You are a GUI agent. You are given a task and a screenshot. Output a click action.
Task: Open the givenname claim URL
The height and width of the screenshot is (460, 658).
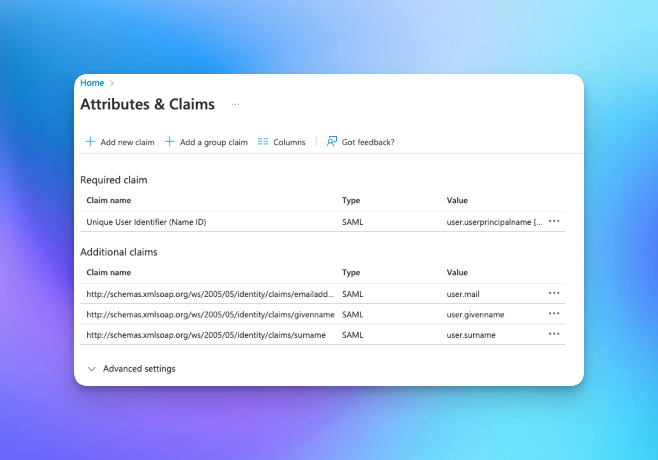pos(210,315)
